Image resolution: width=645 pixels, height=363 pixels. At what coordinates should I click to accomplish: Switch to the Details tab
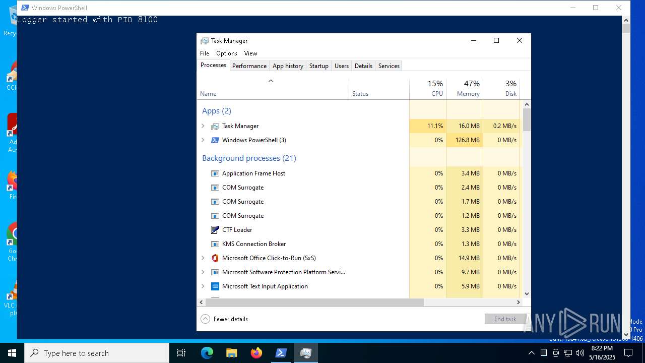point(363,66)
